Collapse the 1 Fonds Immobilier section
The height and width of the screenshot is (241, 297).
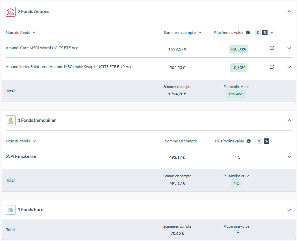(289, 120)
